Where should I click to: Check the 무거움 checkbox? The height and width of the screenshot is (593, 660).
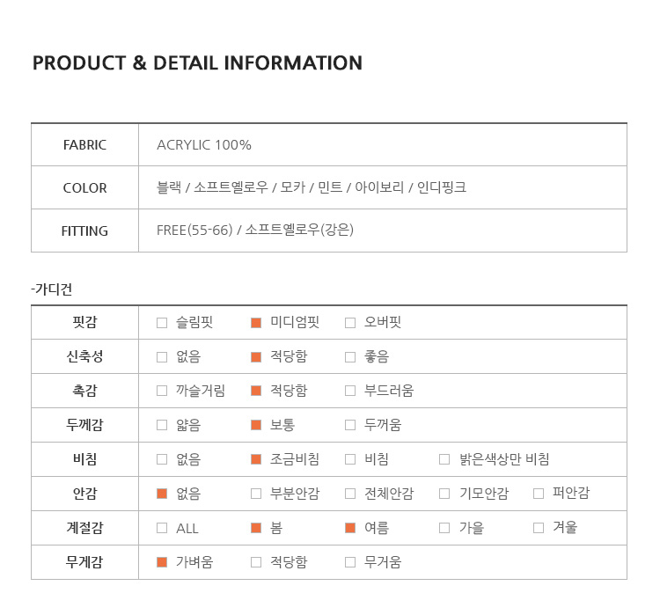(x=350, y=562)
